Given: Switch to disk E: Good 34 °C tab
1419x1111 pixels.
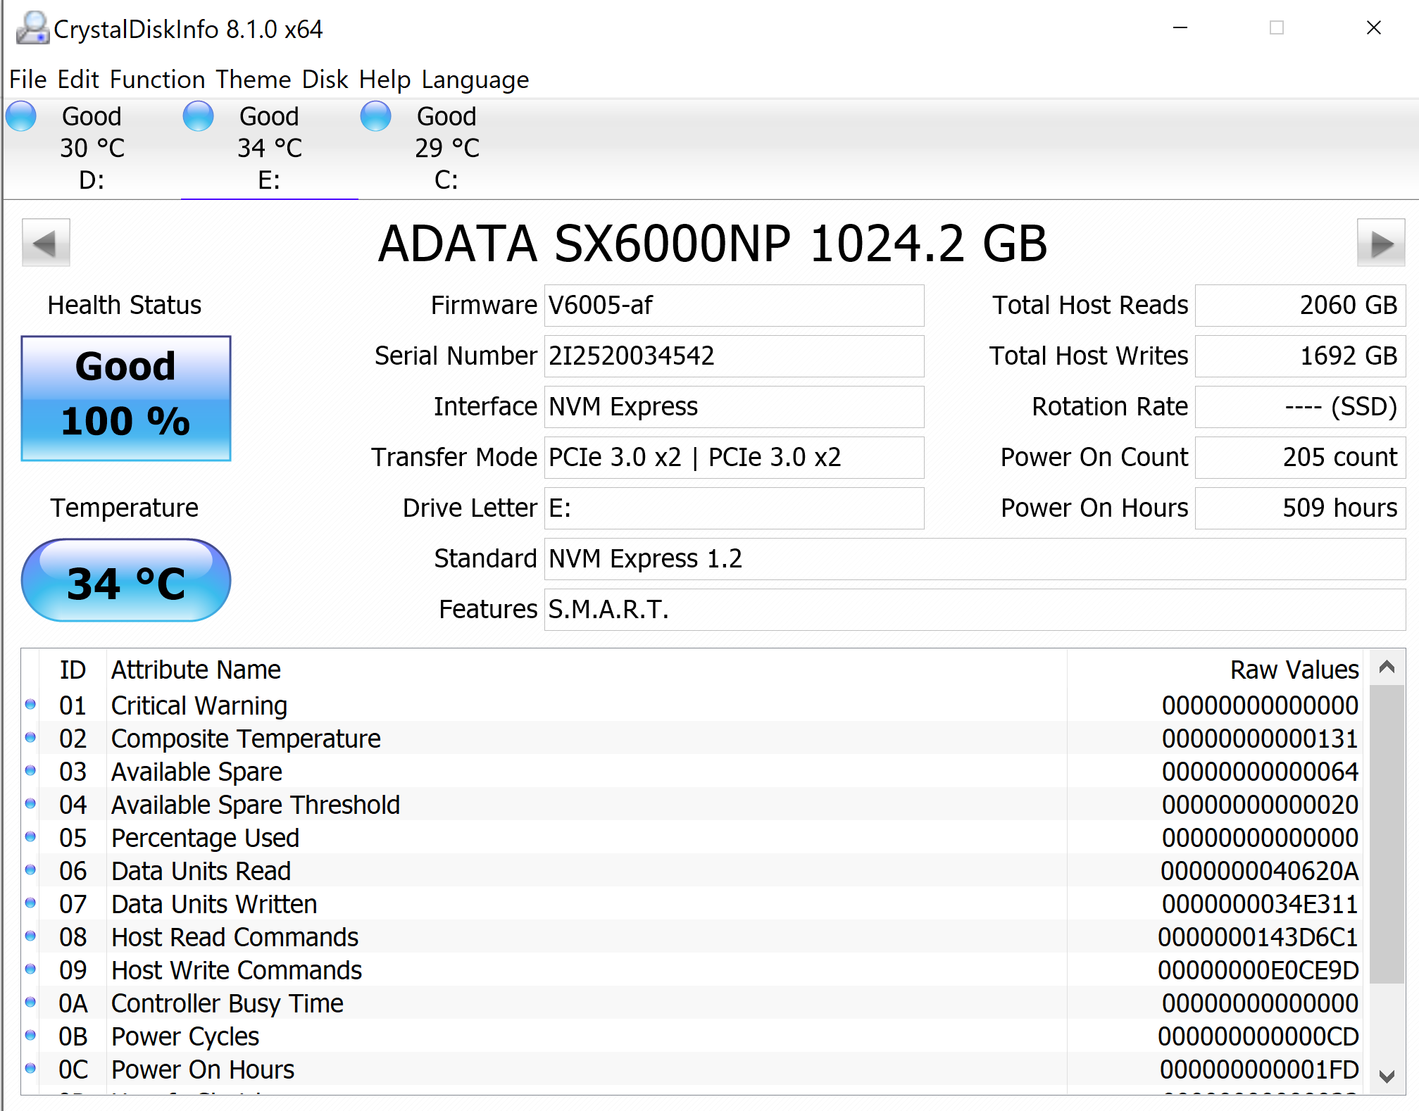Looking at the screenshot, I should pyautogui.click(x=270, y=148).
